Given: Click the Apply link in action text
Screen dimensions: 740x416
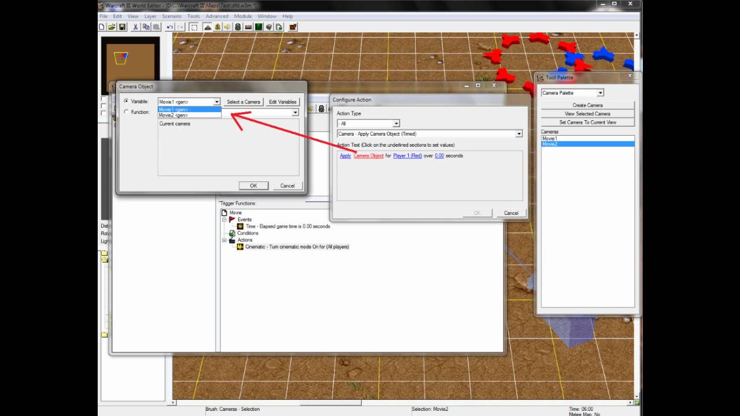Looking at the screenshot, I should point(345,155).
